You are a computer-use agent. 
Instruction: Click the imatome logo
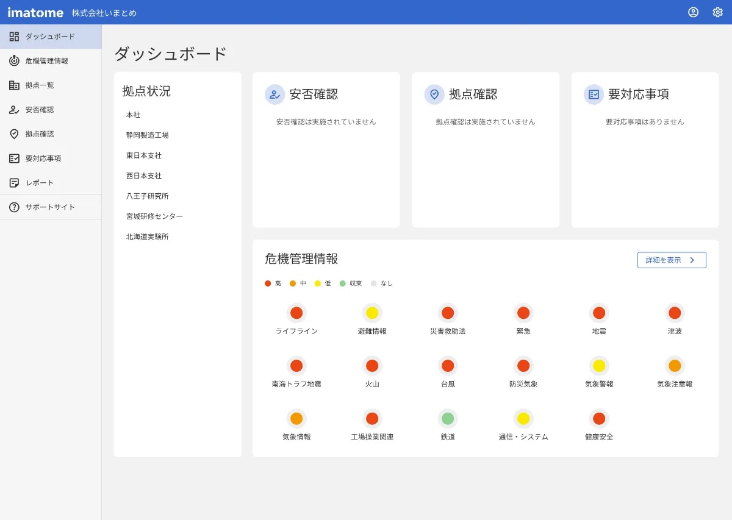[35, 12]
